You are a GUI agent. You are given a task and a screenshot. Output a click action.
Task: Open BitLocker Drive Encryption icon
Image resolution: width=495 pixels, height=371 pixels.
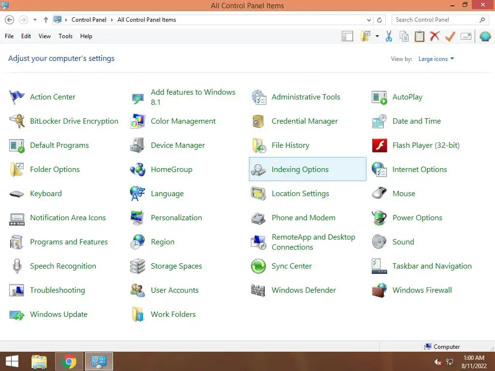point(16,121)
